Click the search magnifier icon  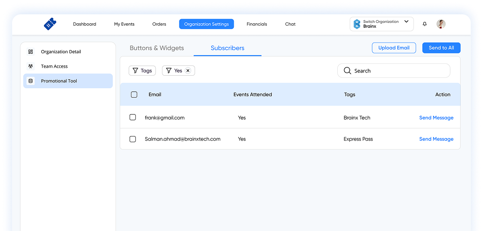pyautogui.click(x=348, y=71)
